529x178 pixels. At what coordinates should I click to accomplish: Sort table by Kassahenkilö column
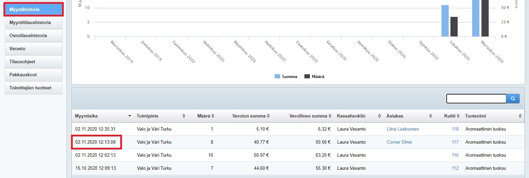pos(379,116)
